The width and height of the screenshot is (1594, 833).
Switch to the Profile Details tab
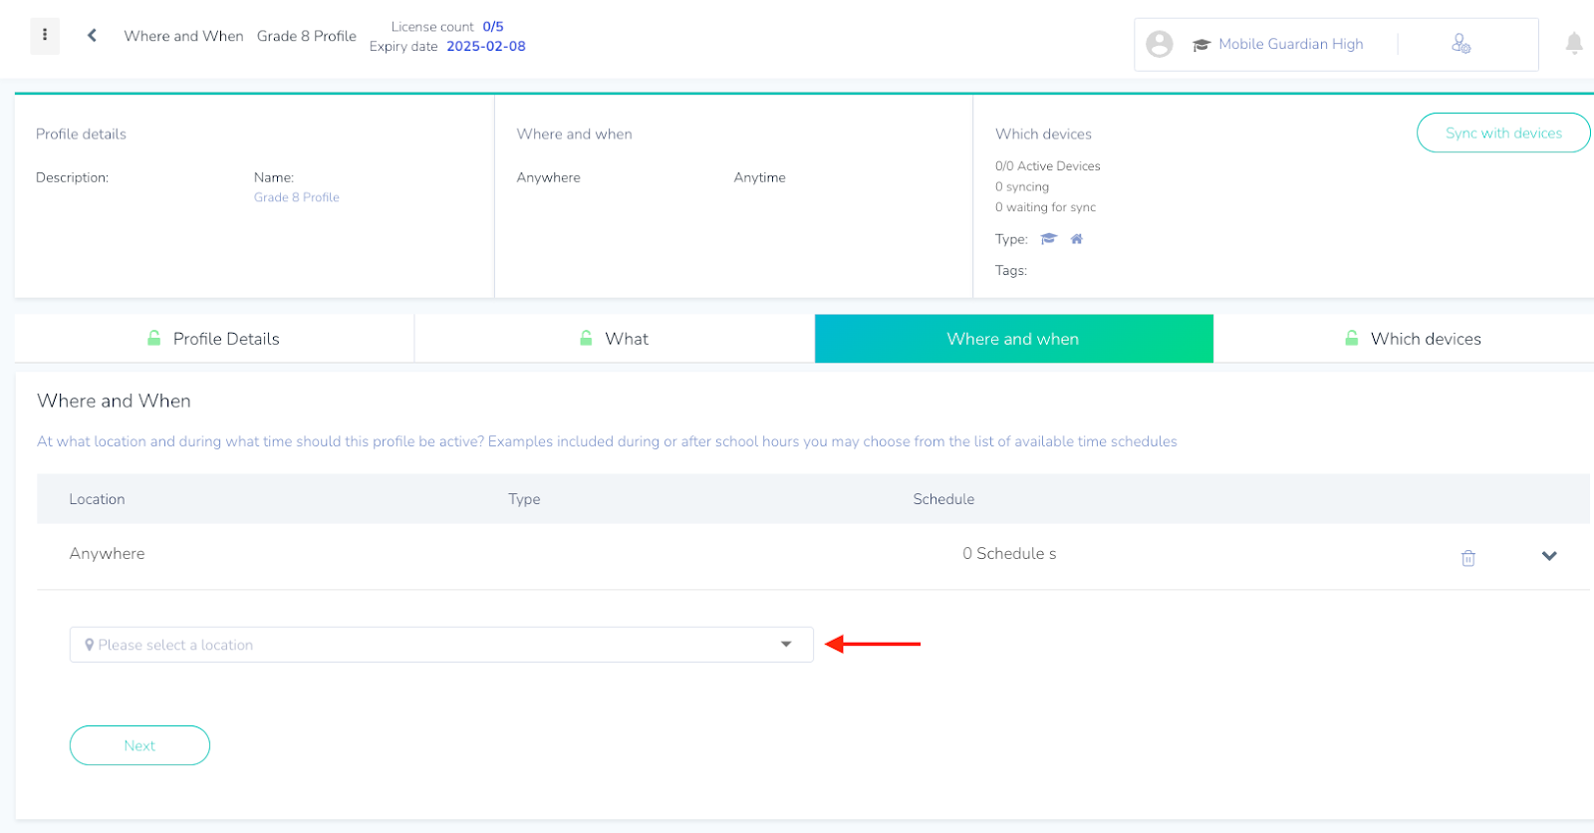click(214, 339)
